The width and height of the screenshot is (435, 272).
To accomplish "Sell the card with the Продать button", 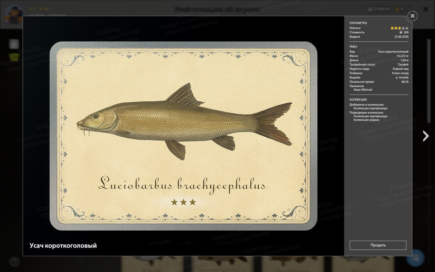I will pyautogui.click(x=378, y=245).
